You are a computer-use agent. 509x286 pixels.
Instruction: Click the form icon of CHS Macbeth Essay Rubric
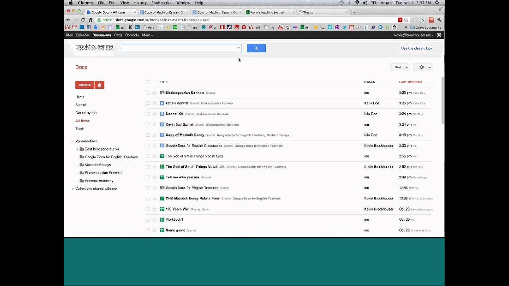point(162,198)
